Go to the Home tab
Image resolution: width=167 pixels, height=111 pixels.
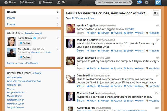[x=10, y=2]
